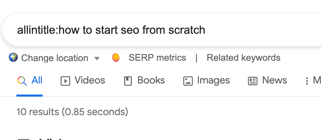This screenshot has width=321, height=140.
Task: Focus the allintitle search query field
Action: tap(162, 30)
